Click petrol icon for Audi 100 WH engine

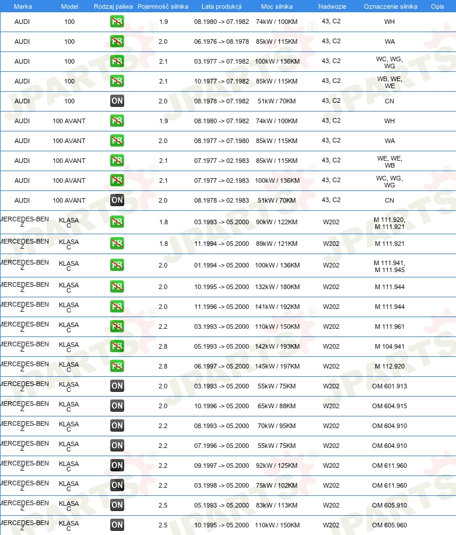[x=117, y=22]
